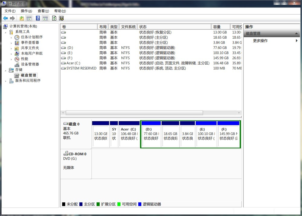Collapse the Disk Management actions section
Screen dimensions: 302x216
[297, 34]
